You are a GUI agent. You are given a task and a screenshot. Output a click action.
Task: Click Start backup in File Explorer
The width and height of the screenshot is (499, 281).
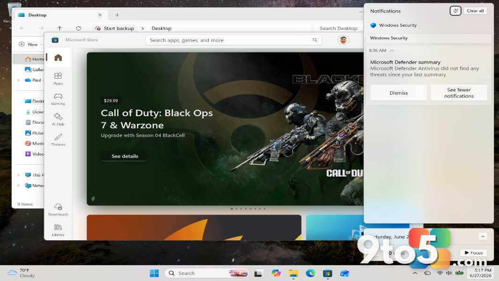pyautogui.click(x=115, y=28)
